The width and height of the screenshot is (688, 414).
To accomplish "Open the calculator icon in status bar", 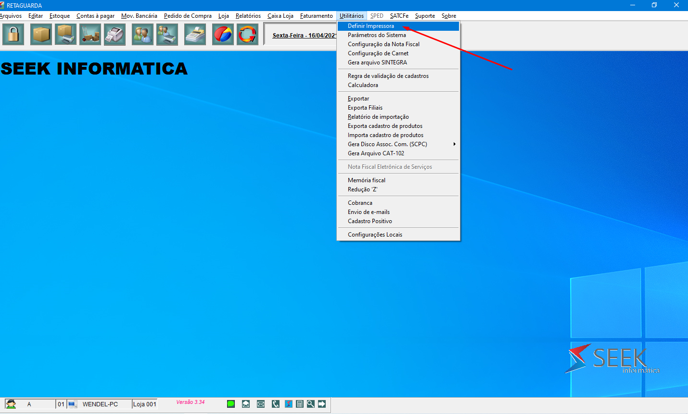I will click(x=300, y=404).
